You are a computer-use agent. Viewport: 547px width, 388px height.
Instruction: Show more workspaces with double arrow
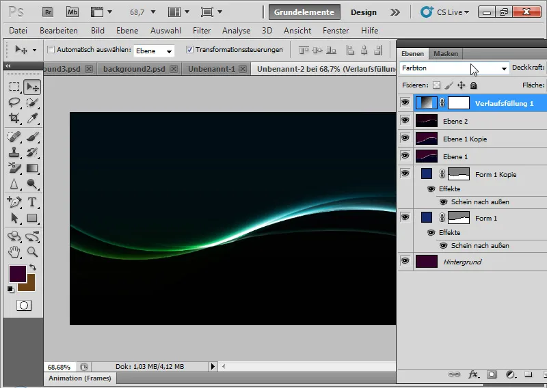395,12
